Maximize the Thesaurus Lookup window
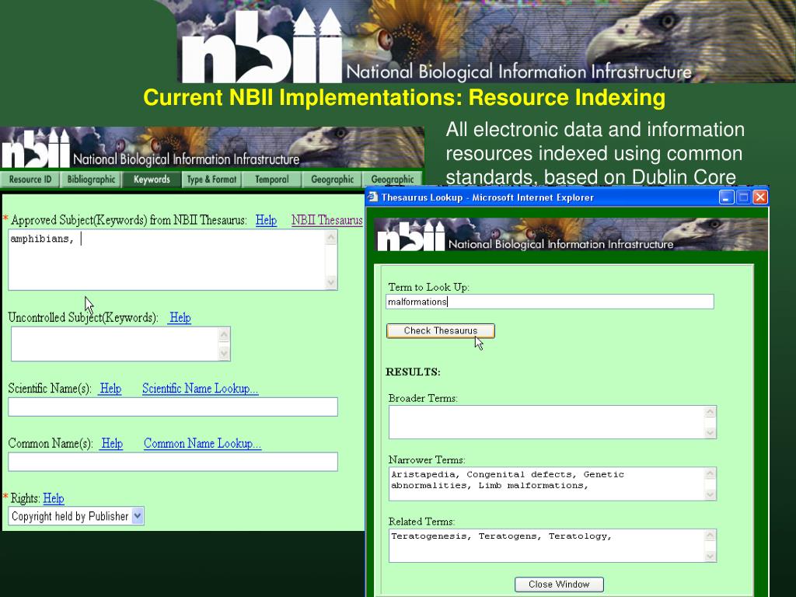 pyautogui.click(x=743, y=197)
